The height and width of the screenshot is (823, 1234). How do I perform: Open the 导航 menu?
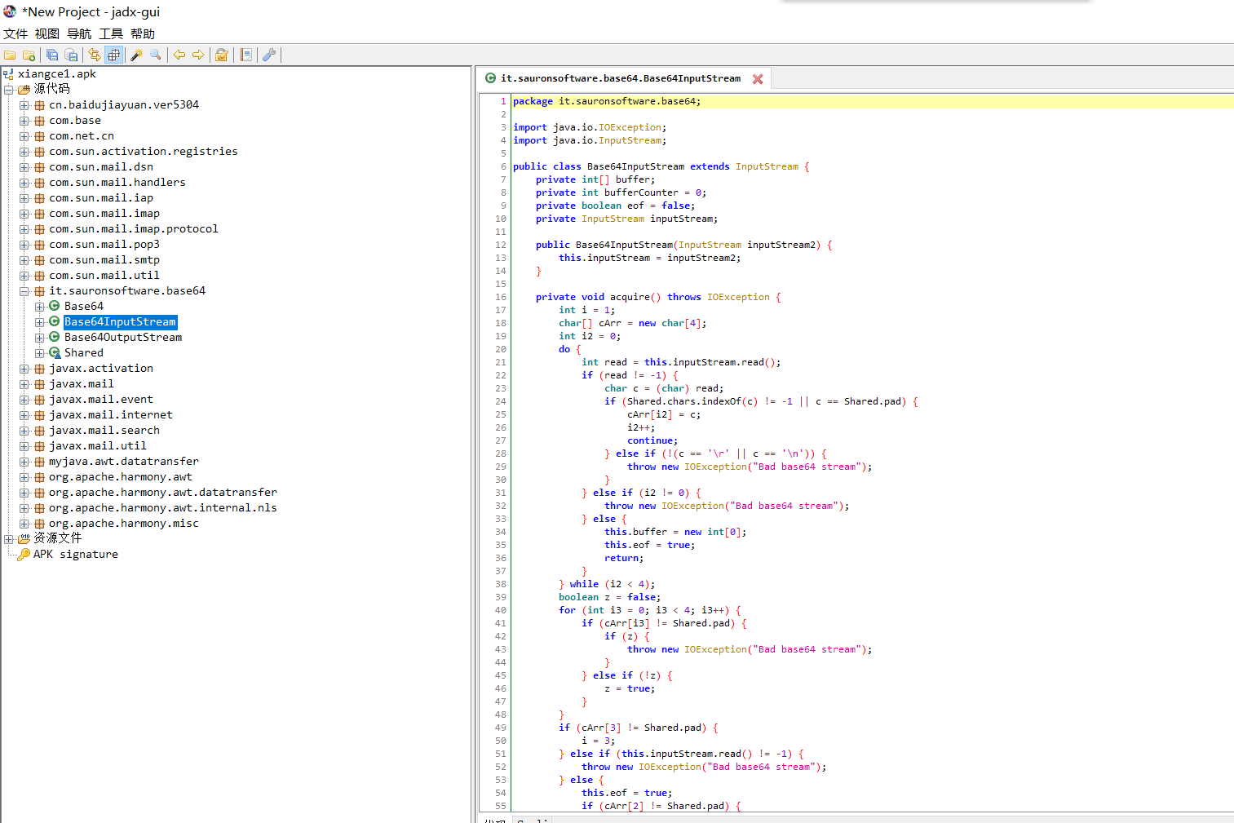click(x=79, y=34)
